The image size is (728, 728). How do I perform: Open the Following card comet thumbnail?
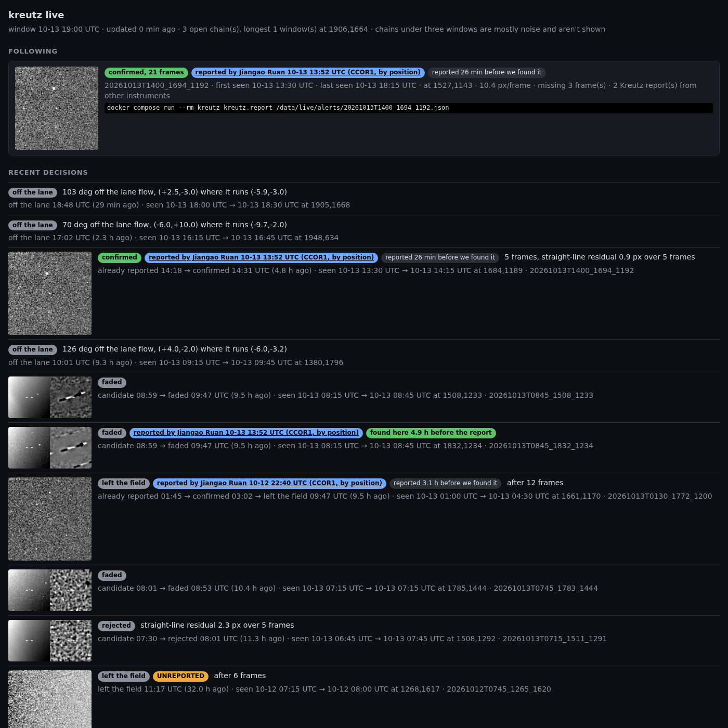click(57, 108)
